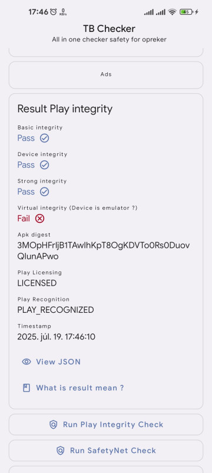
Task: Click the shield icon in Run SafetyNet Check
Action: point(60,451)
